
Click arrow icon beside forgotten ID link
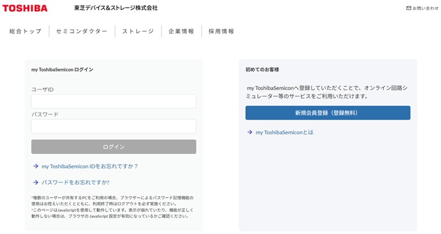pos(36,166)
